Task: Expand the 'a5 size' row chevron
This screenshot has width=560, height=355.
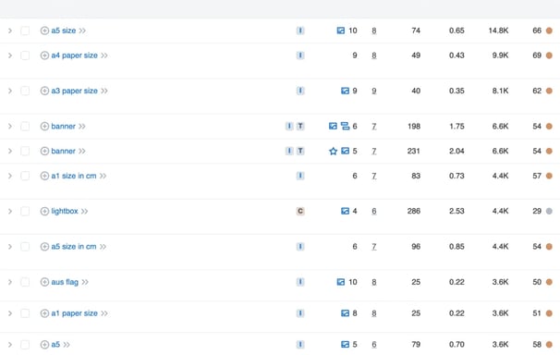Action: [x=10, y=31]
